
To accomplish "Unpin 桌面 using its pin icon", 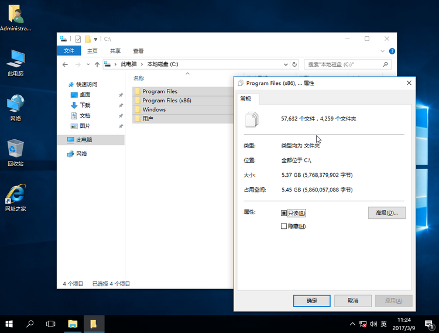I will [121, 95].
